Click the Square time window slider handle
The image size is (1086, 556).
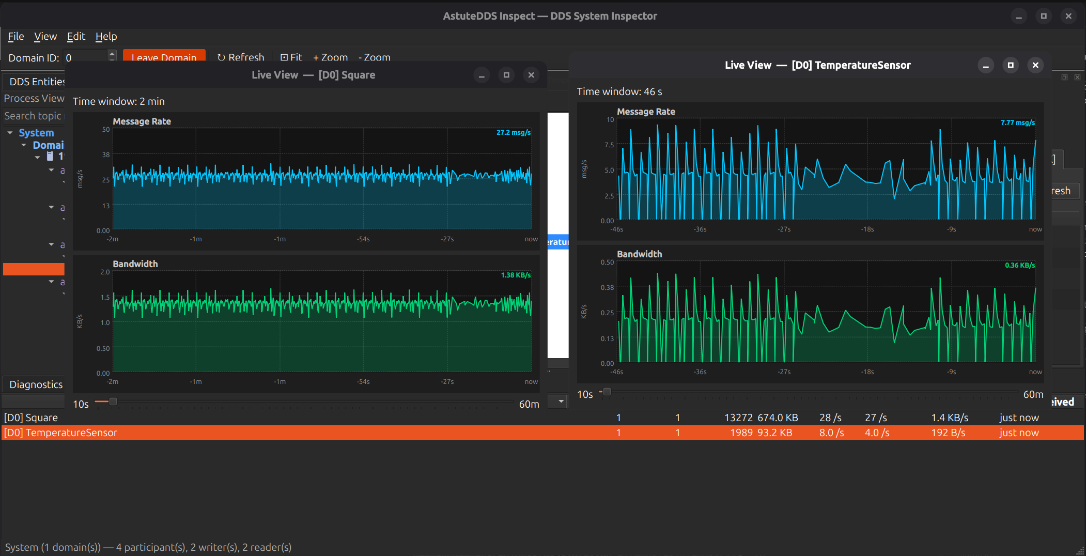[113, 401]
